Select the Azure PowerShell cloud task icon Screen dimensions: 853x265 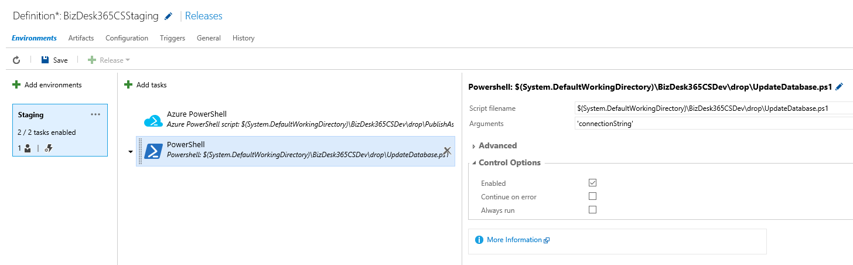tap(153, 120)
